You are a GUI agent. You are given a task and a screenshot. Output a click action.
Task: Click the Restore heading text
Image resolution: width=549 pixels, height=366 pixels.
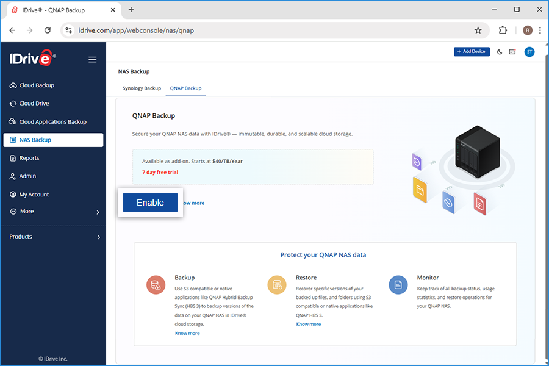[306, 278]
